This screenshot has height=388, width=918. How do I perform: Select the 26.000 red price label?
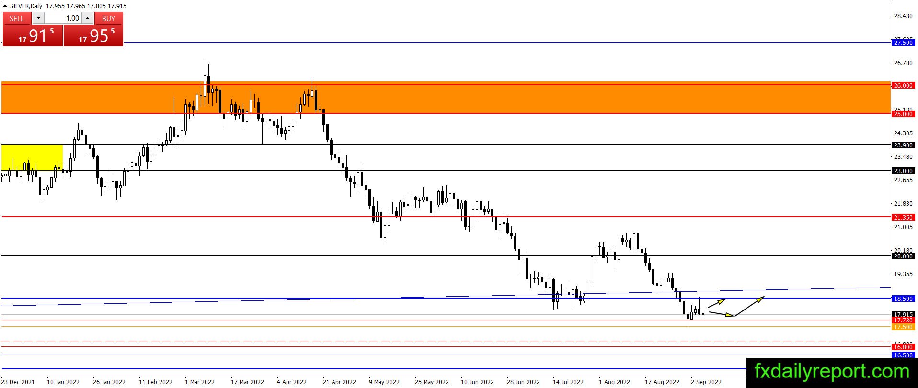[x=904, y=86]
